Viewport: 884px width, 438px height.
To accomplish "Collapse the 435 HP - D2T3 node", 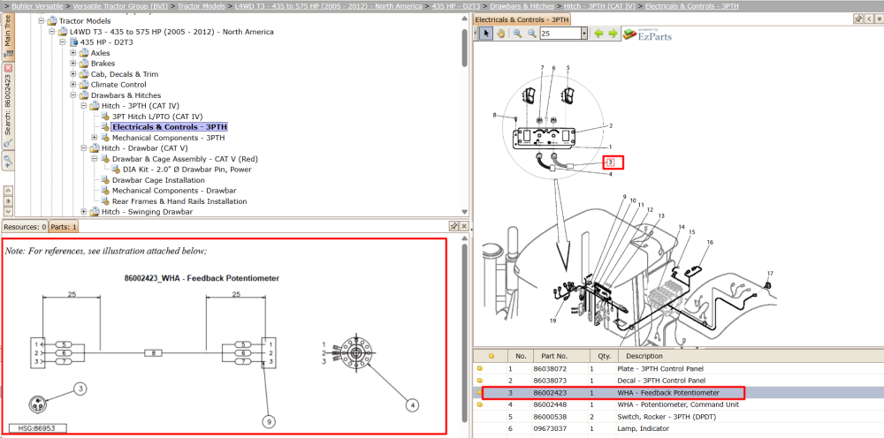I will (x=63, y=42).
